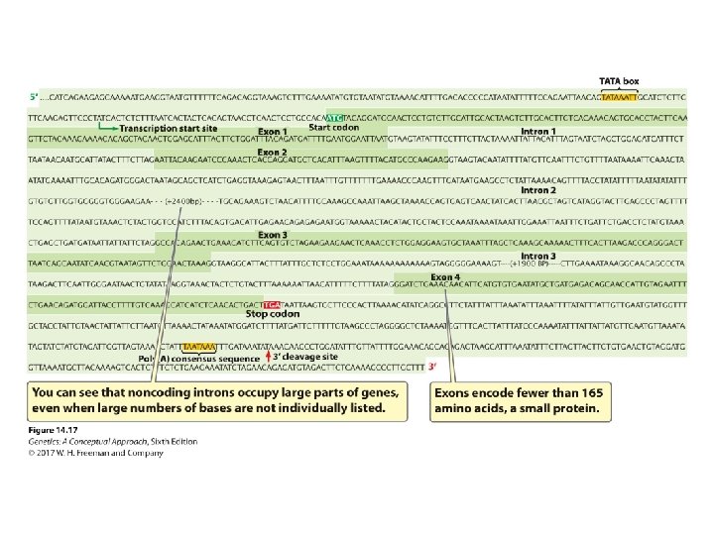
Task: Select the yellow highlighted TAATAAA sequence
Action: (199, 347)
